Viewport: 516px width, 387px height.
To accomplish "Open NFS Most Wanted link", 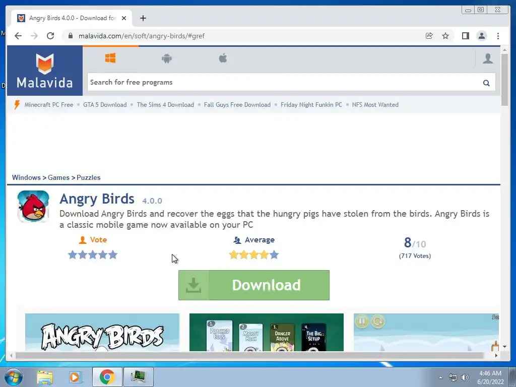I will [x=375, y=105].
